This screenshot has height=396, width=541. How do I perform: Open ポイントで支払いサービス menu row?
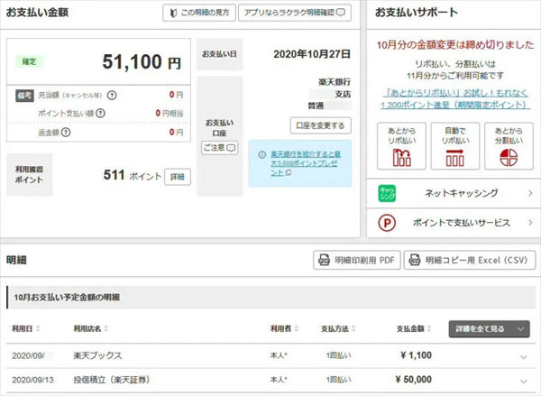pos(454,223)
